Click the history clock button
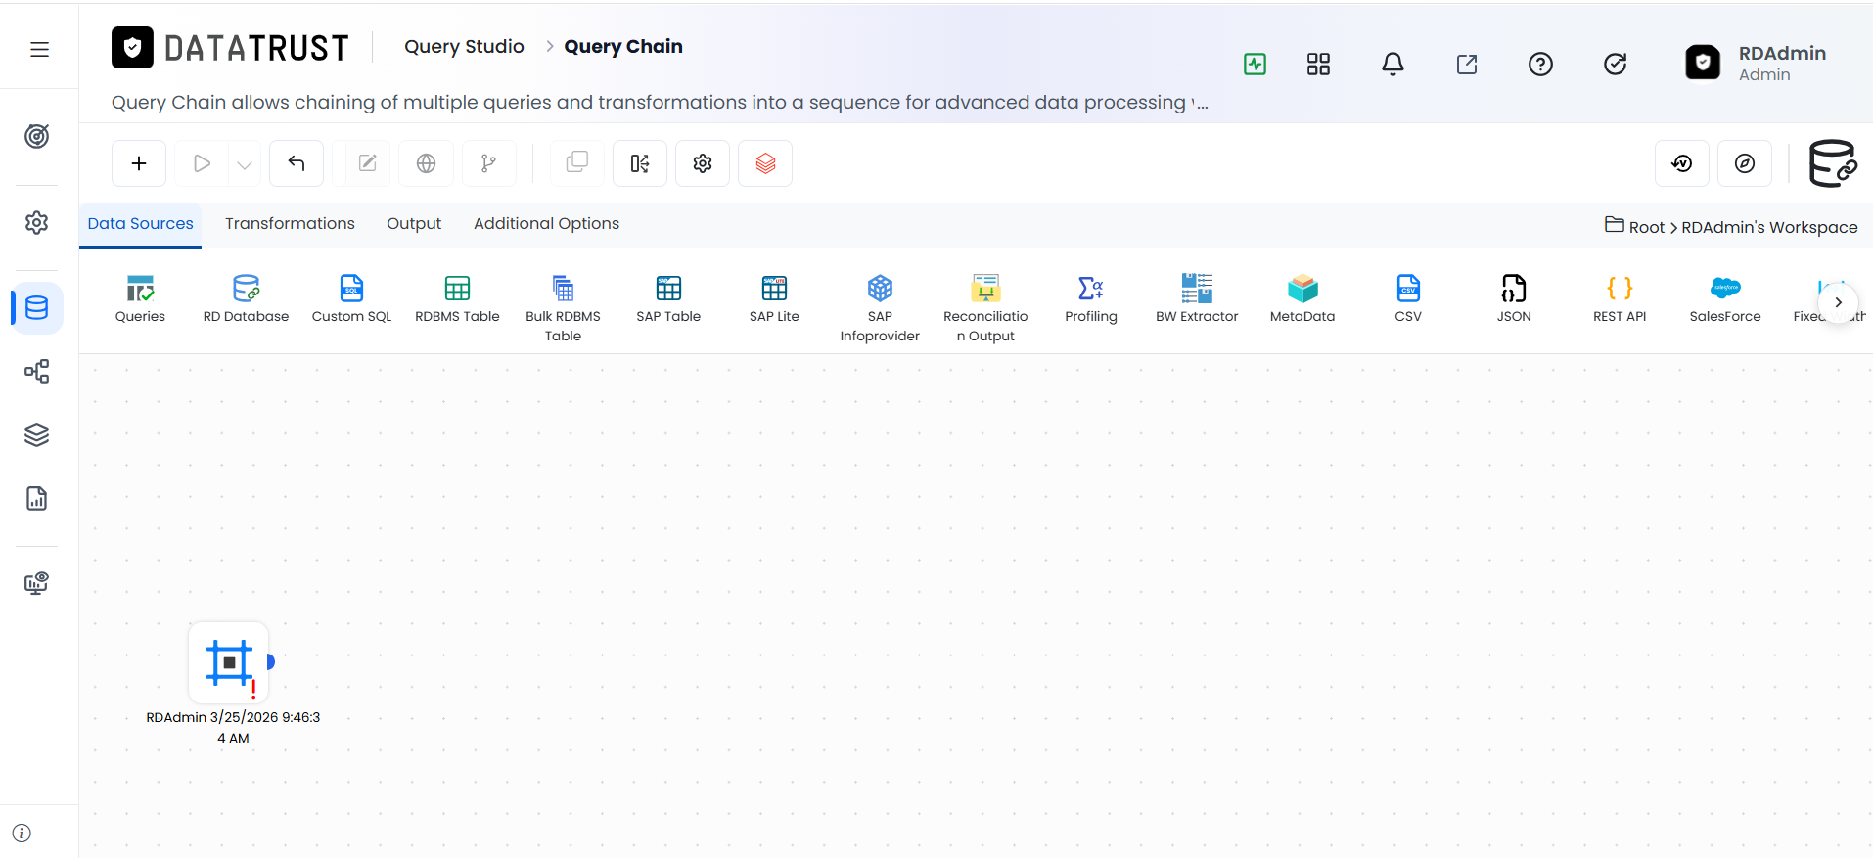Screen dimensions: 1873x858 pos(1682,163)
